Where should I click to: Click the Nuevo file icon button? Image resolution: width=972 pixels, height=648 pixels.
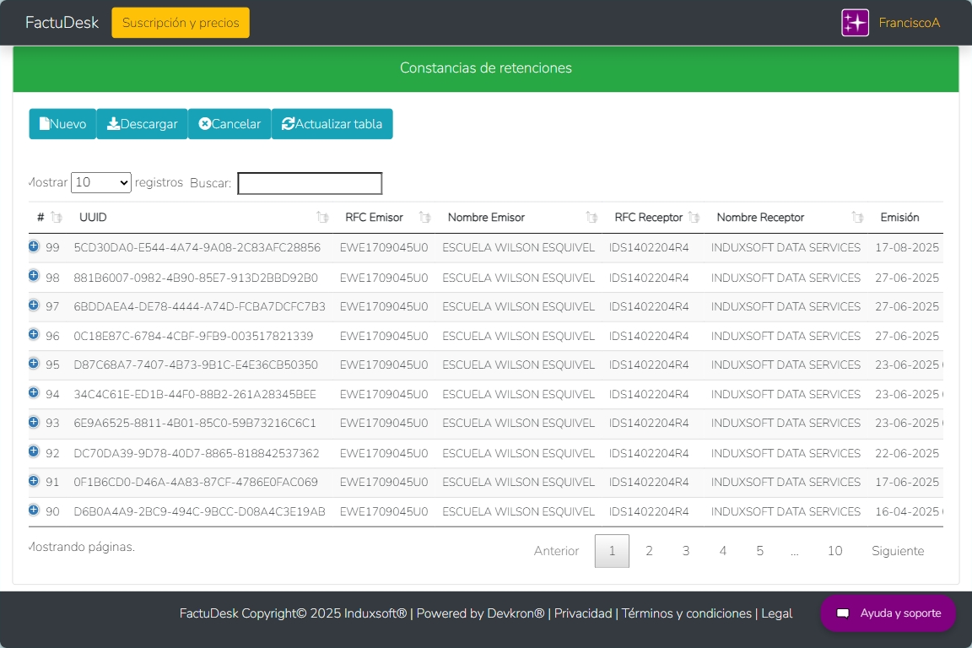click(x=62, y=124)
